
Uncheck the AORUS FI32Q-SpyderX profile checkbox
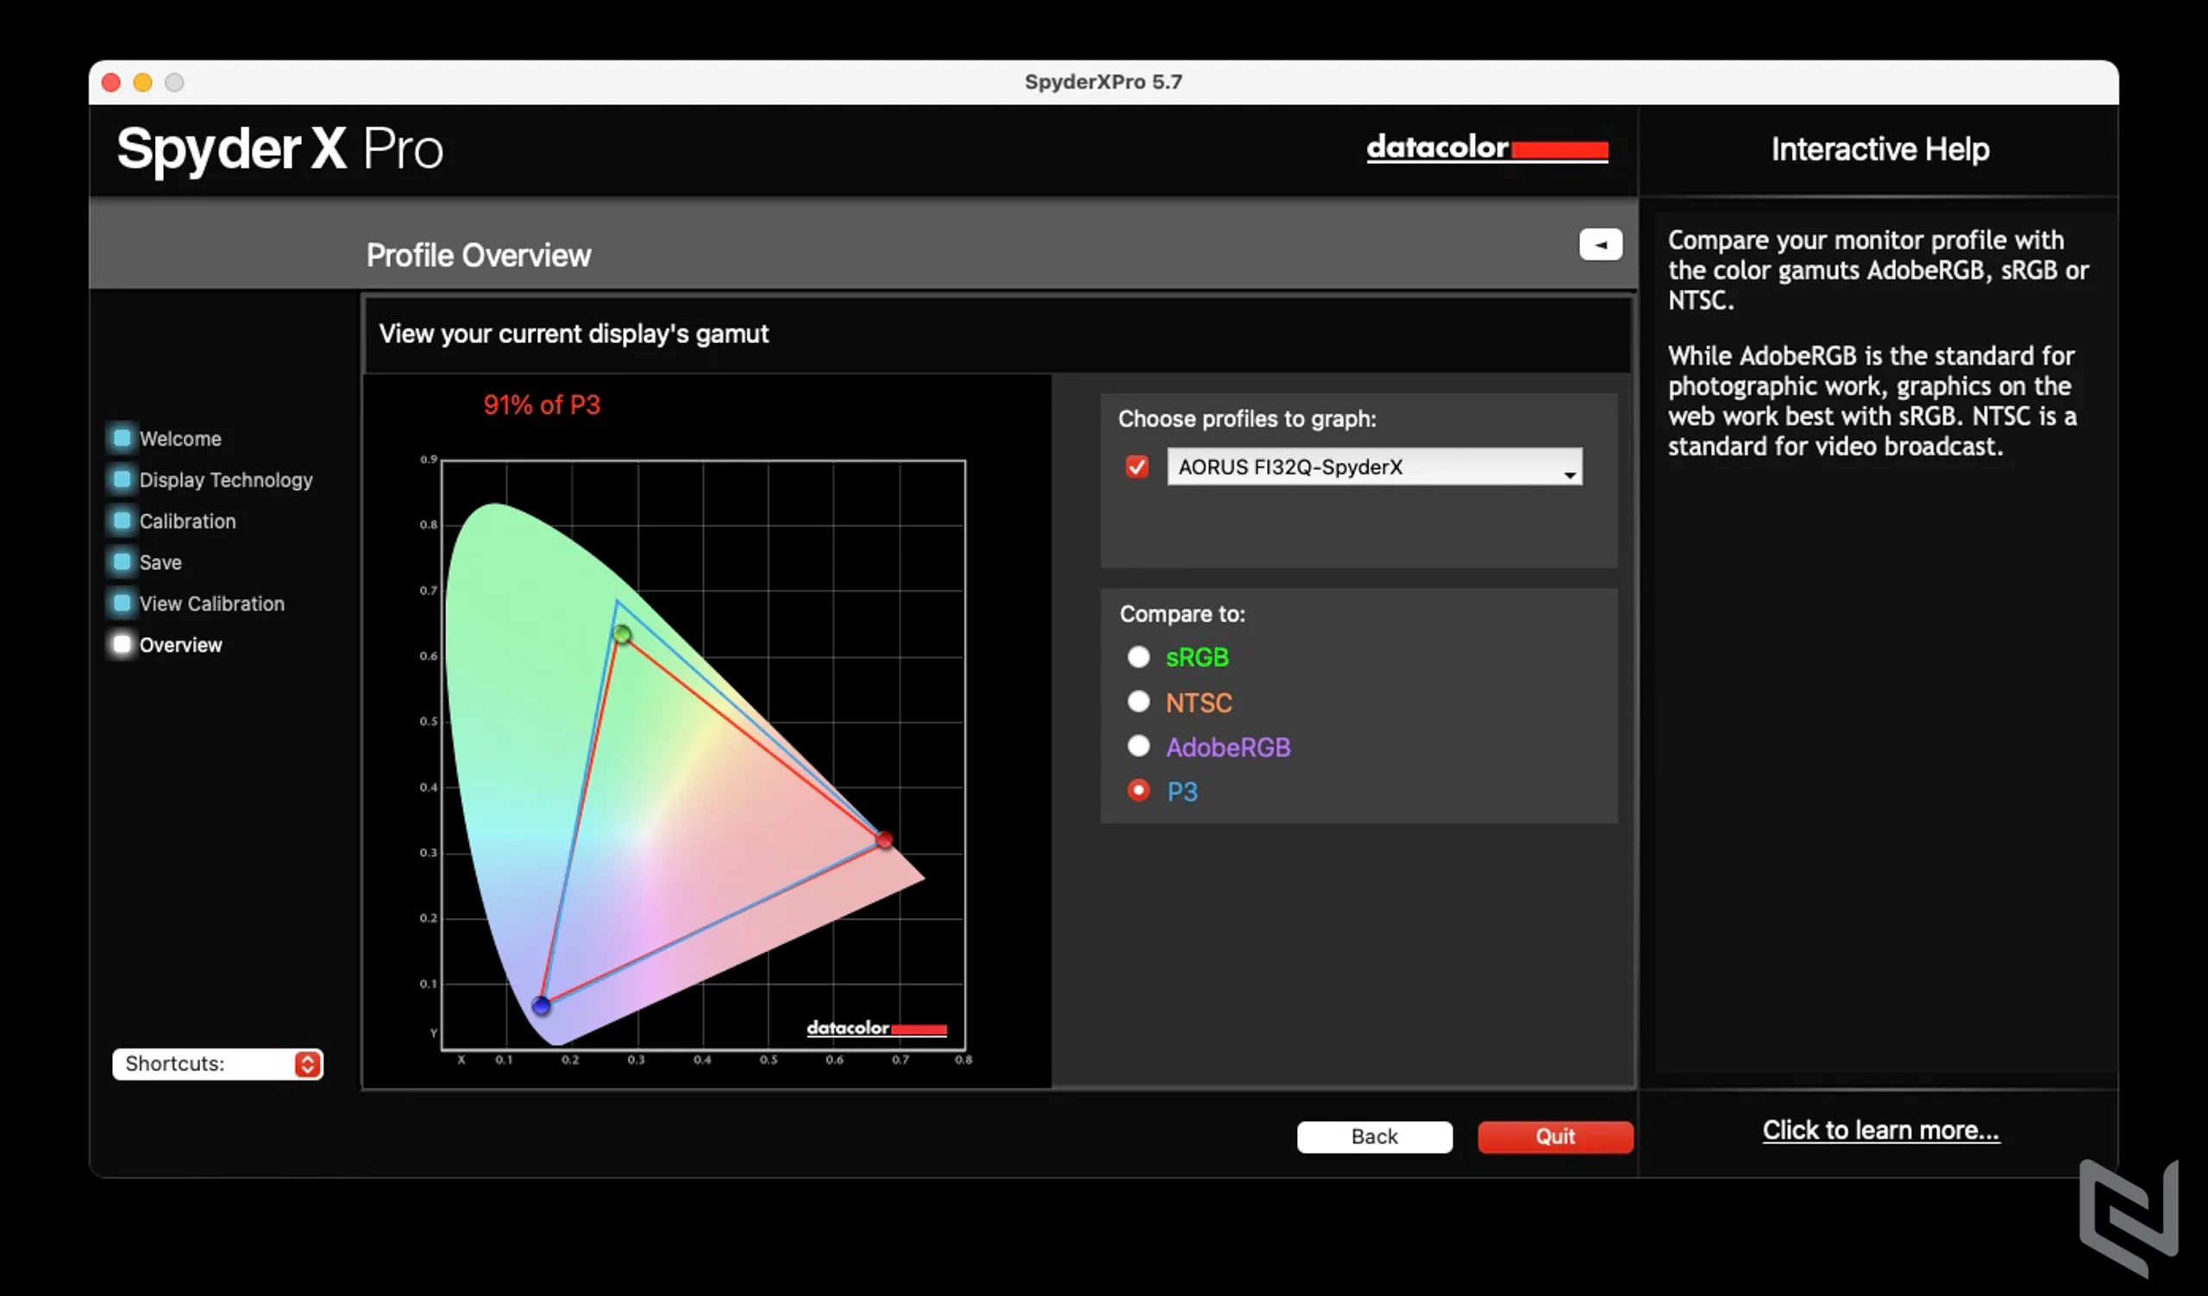point(1137,466)
